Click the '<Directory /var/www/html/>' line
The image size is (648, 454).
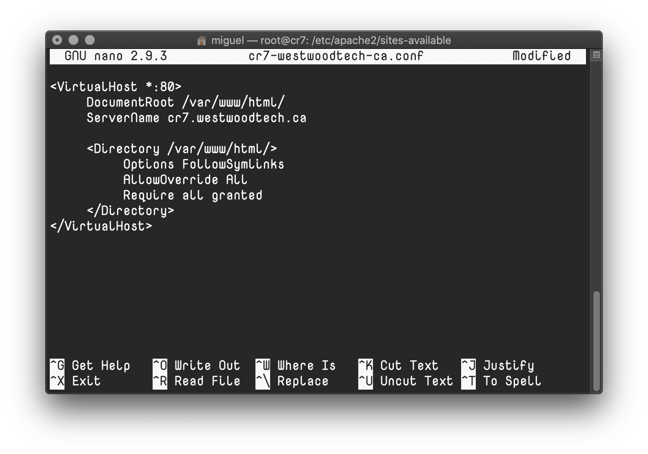coord(182,149)
